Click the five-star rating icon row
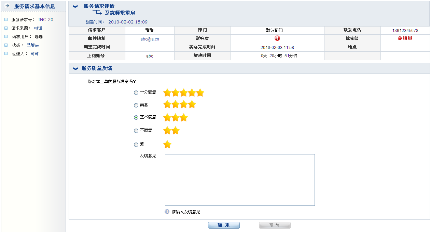This screenshot has width=430, height=232. pos(184,93)
